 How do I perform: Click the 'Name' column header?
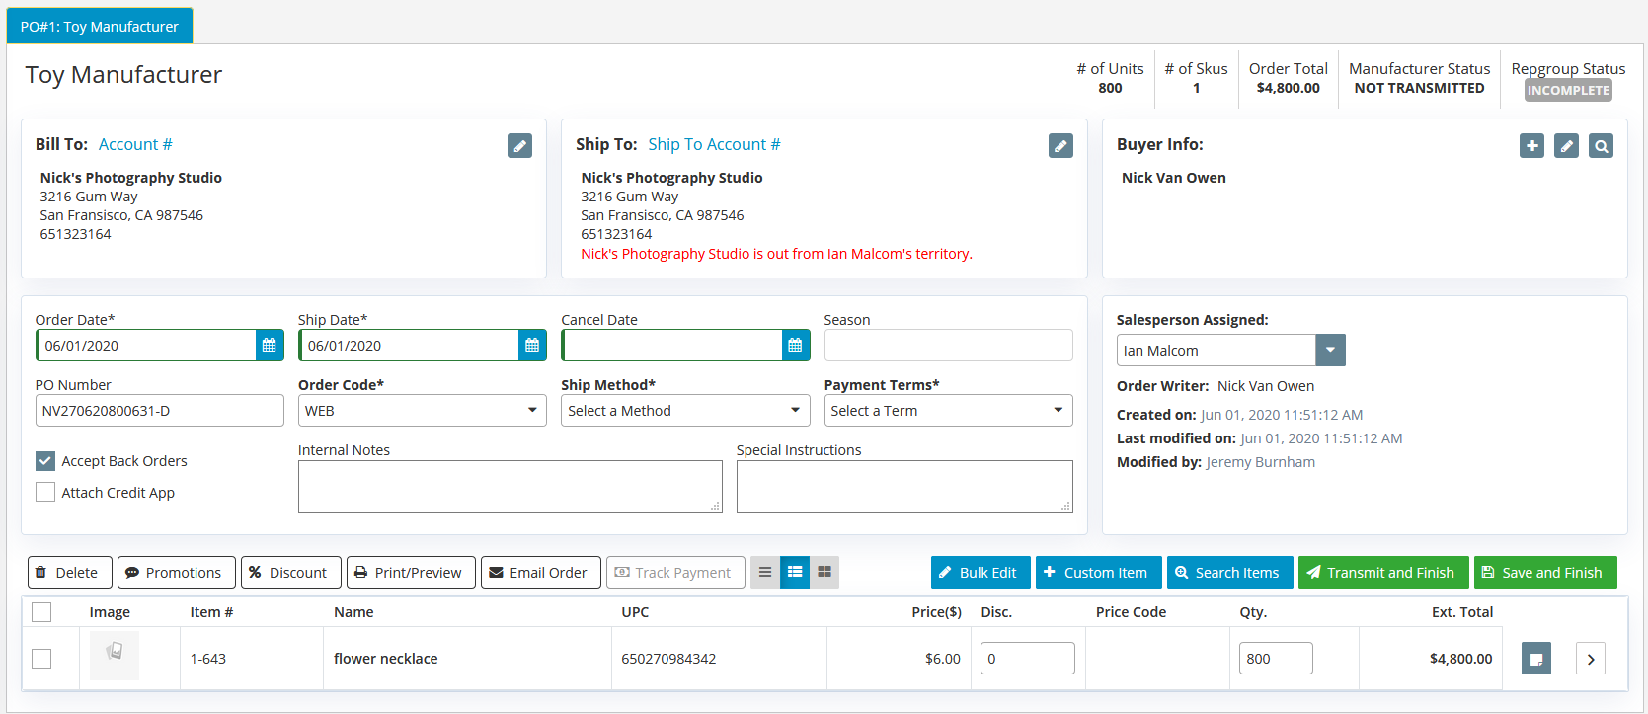tap(353, 612)
